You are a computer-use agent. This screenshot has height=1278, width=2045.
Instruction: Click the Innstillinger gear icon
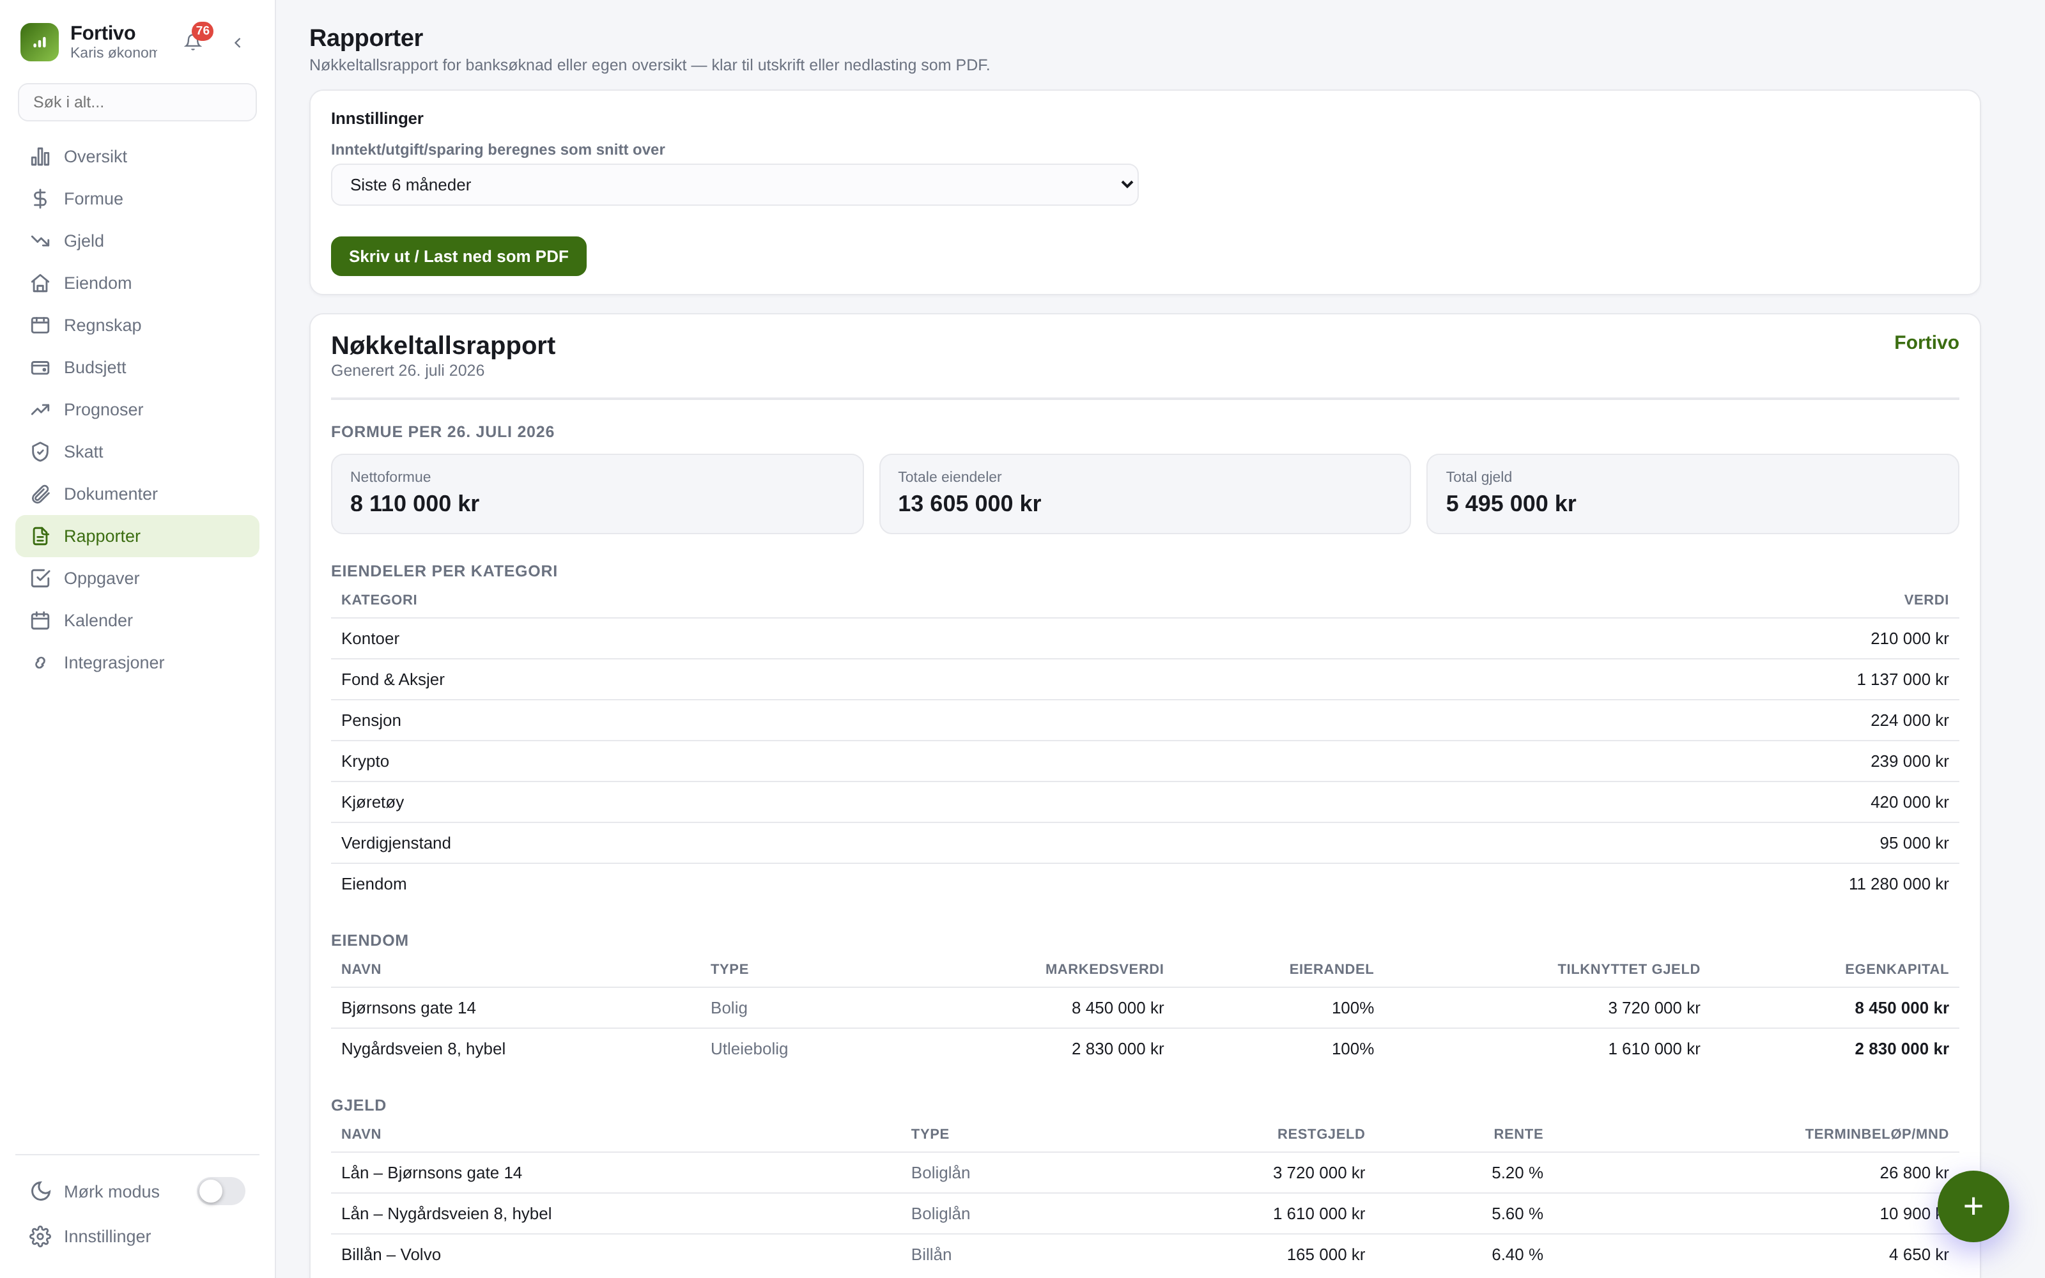click(x=40, y=1236)
